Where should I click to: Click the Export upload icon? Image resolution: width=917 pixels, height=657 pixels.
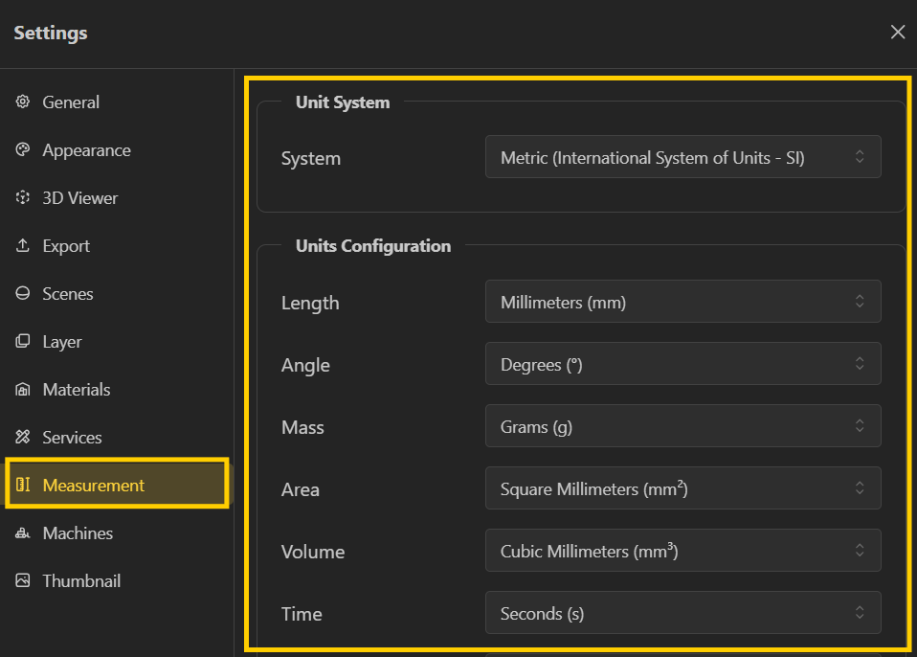click(23, 246)
